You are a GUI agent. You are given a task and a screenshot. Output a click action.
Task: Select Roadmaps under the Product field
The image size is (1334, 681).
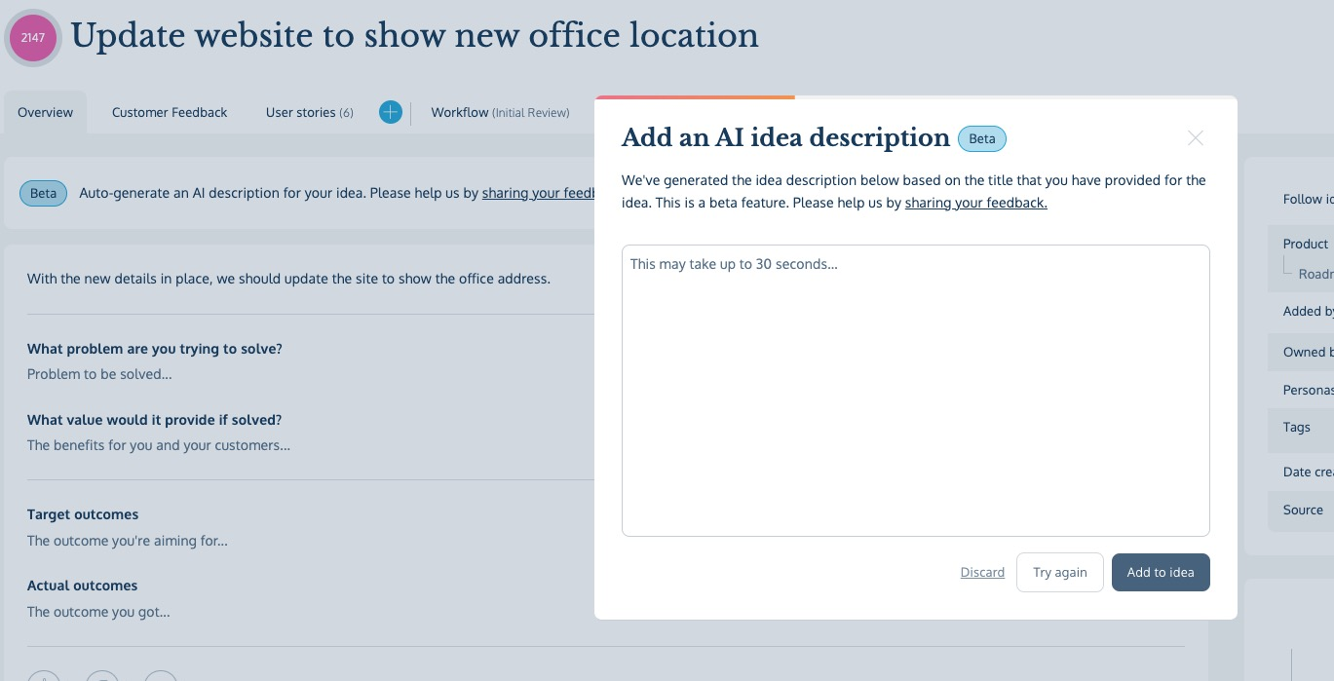coord(1317,274)
